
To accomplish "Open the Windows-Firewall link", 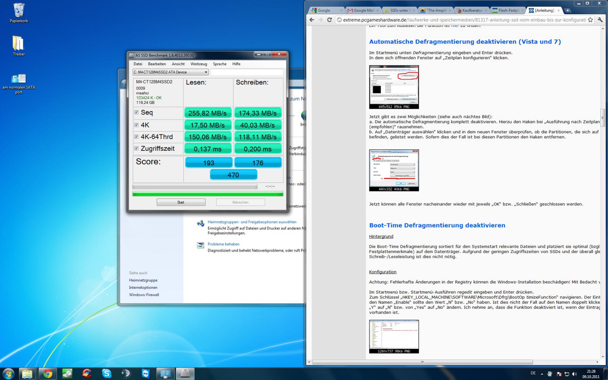I will coord(144,295).
